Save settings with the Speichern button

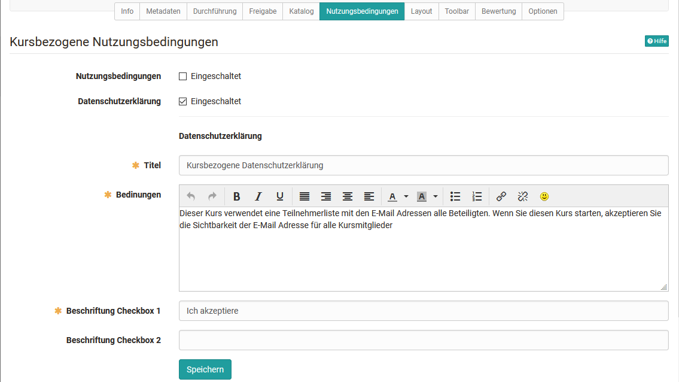point(205,369)
